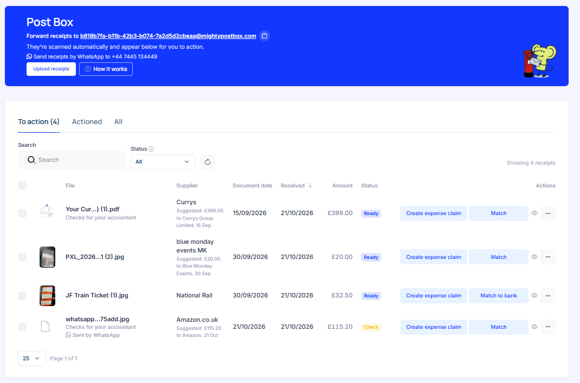This screenshot has height=383, width=580.
Task: Open the 25 per page dropdown
Action: pos(32,359)
